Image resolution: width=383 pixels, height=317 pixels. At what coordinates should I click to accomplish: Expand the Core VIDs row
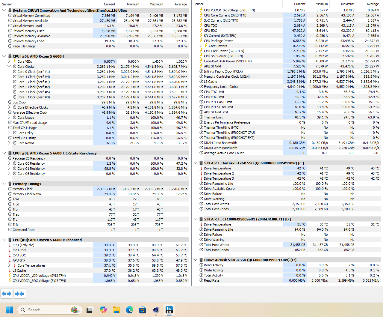[9, 61]
